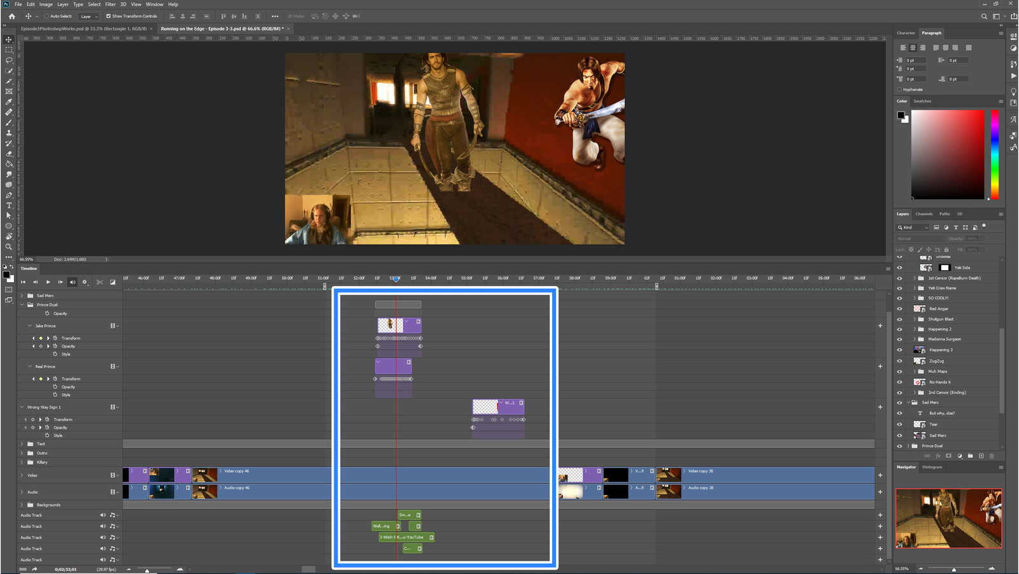The width and height of the screenshot is (1019, 574).
Task: Click delete layer trash icon in Layers panel
Action: [992, 456]
